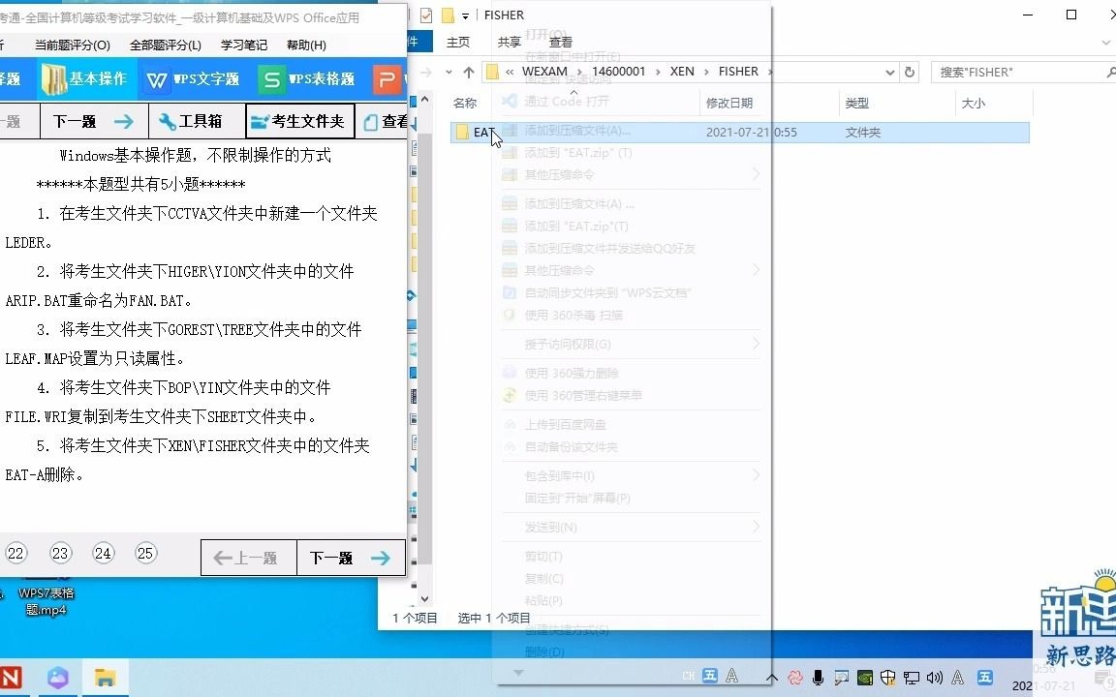Toggle the 五 Wubi input method indicator
This screenshot has width=1116, height=697.
pyautogui.click(x=985, y=677)
